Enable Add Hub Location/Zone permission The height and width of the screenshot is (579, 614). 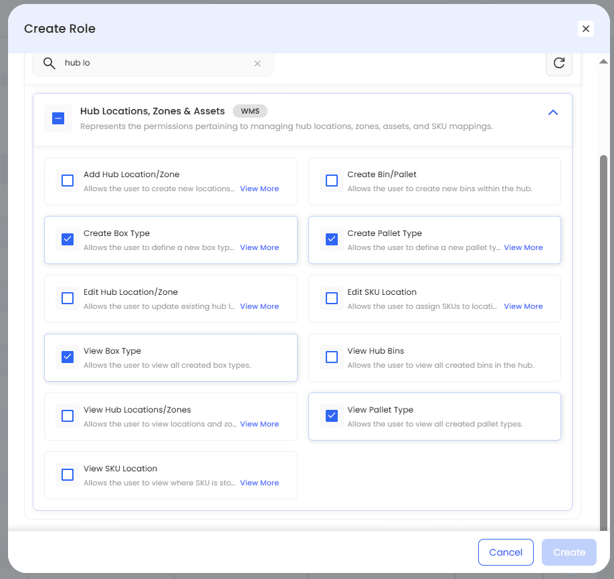[x=68, y=181]
